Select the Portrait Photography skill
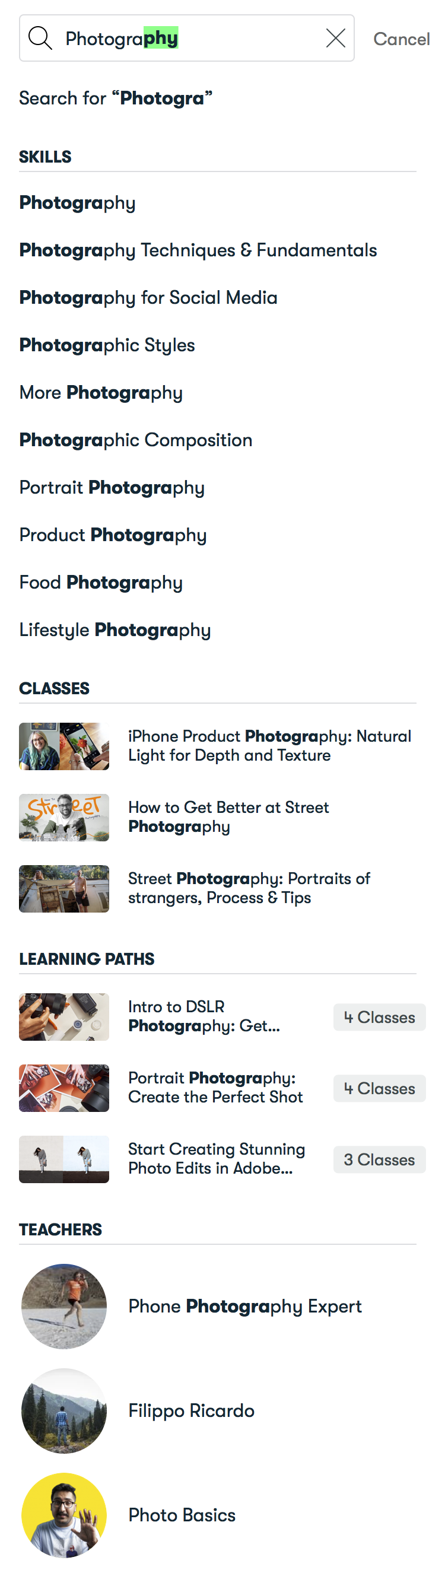This screenshot has height=1589, width=445. pyautogui.click(x=112, y=487)
